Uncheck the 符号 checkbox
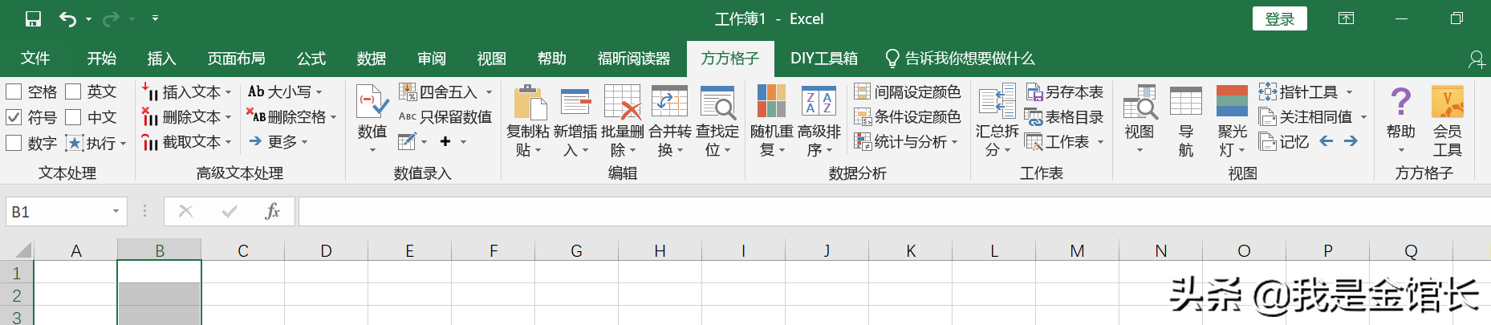This screenshot has height=325, width=1491. pos(14,117)
